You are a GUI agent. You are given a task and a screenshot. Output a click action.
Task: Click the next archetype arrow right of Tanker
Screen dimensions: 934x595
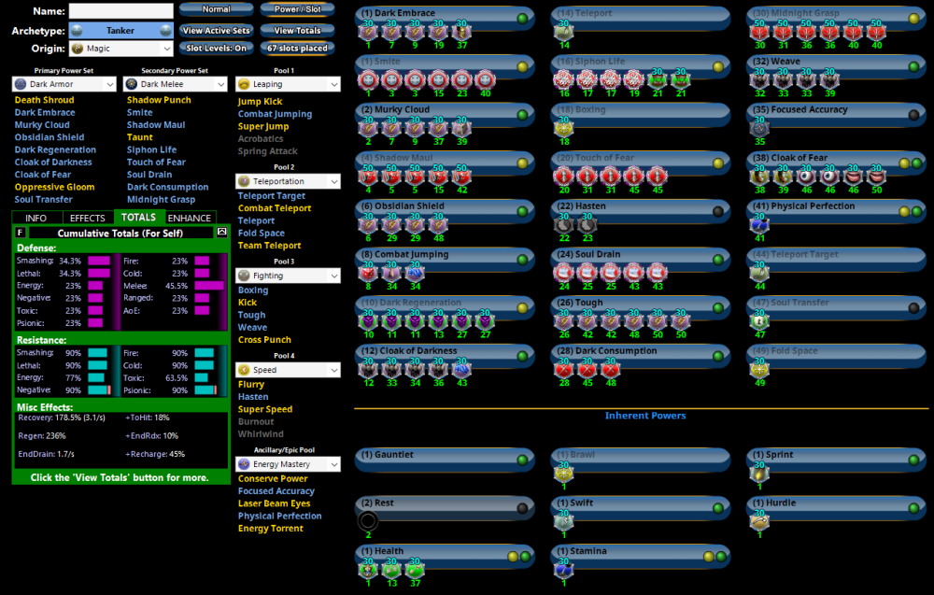point(166,30)
